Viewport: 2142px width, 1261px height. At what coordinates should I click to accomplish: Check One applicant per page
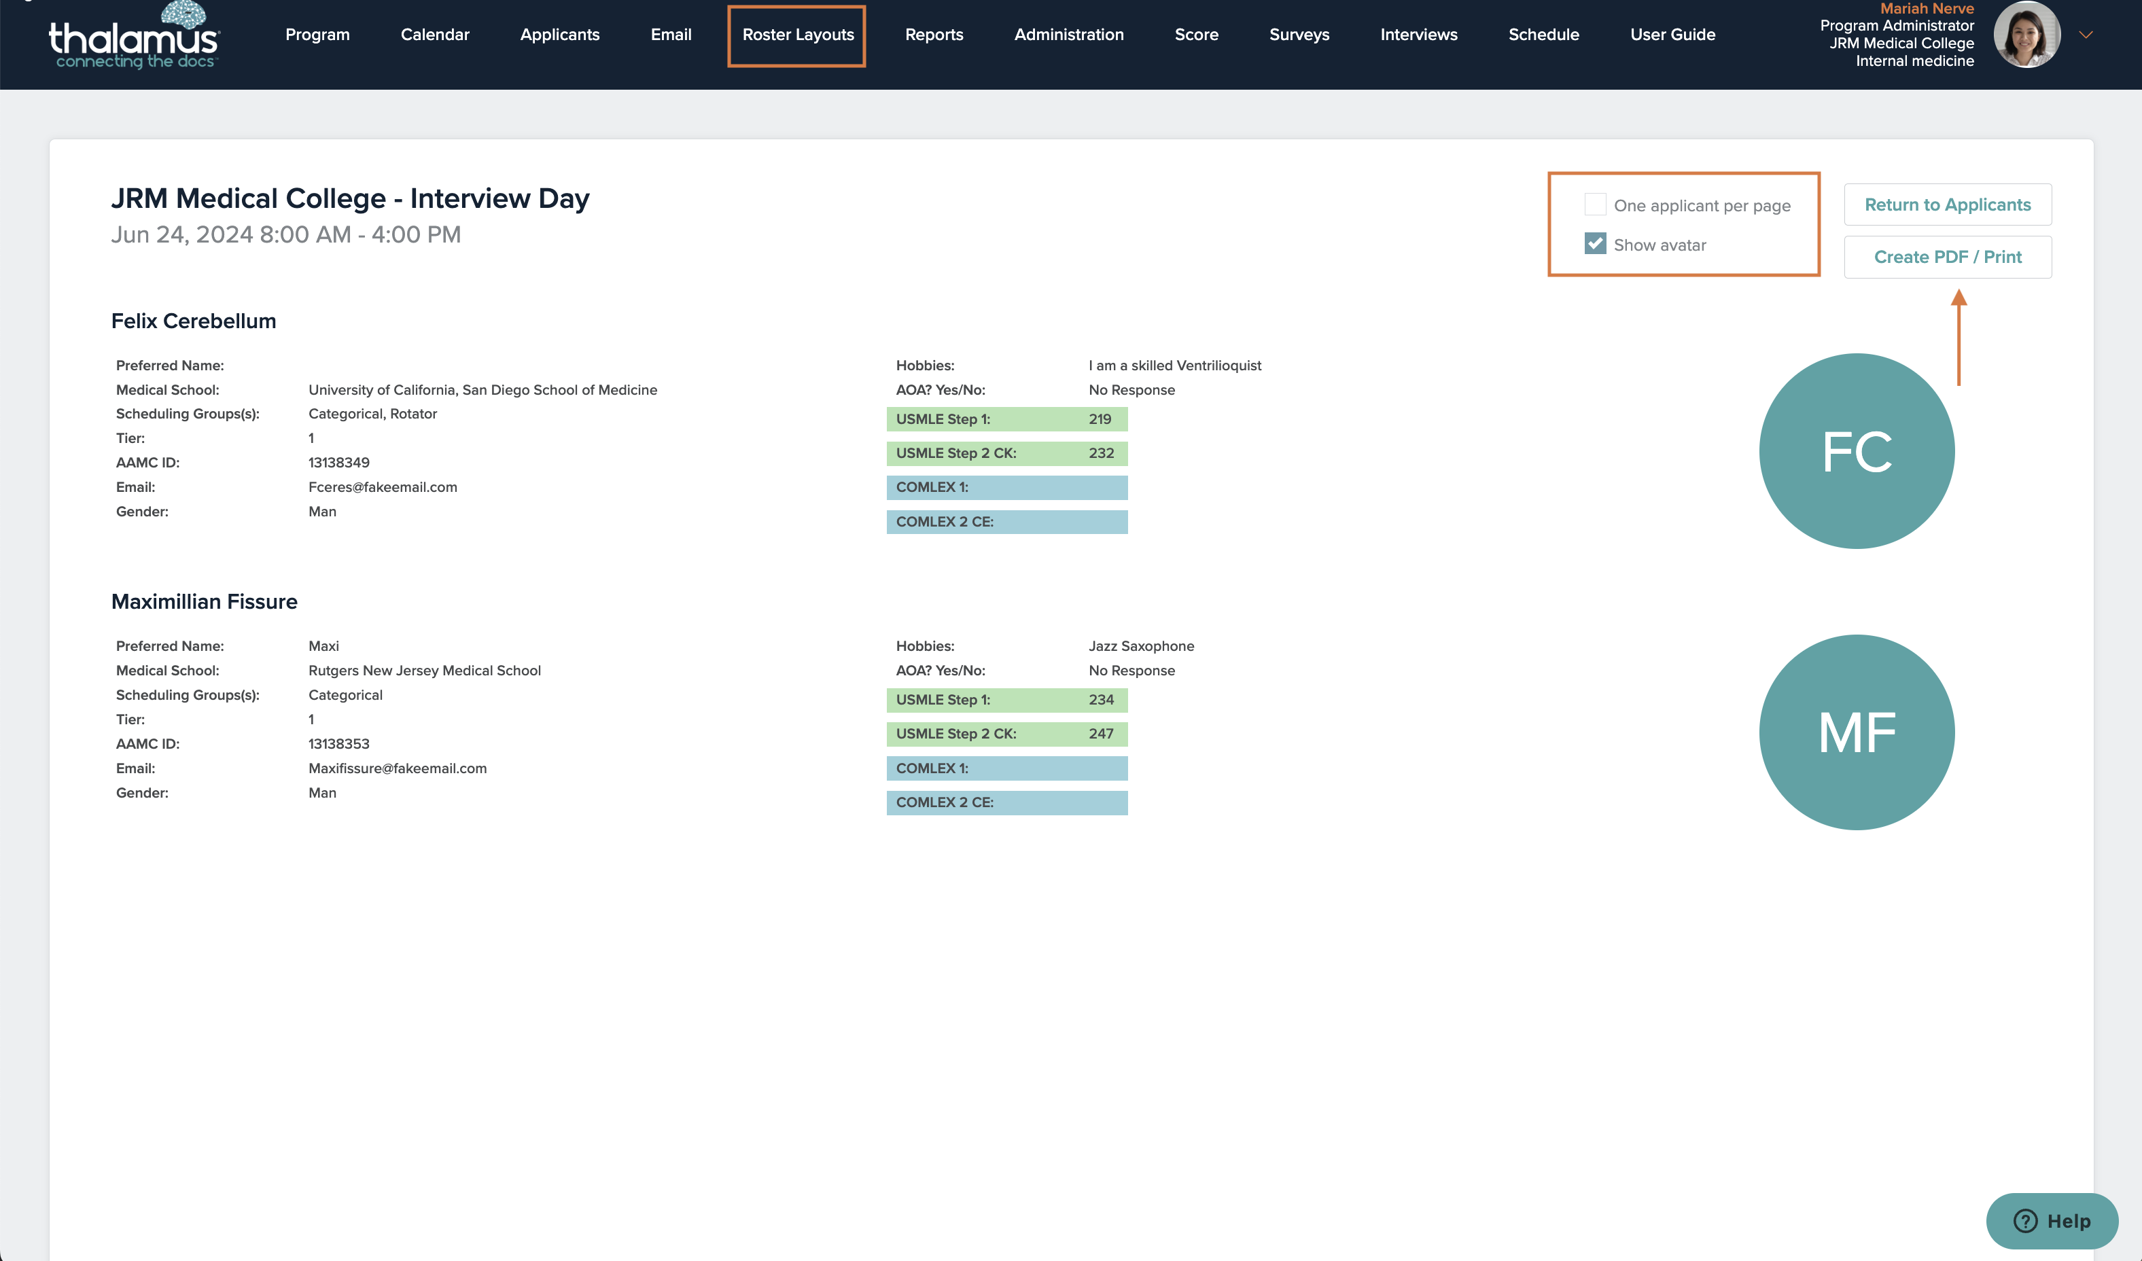tap(1596, 205)
